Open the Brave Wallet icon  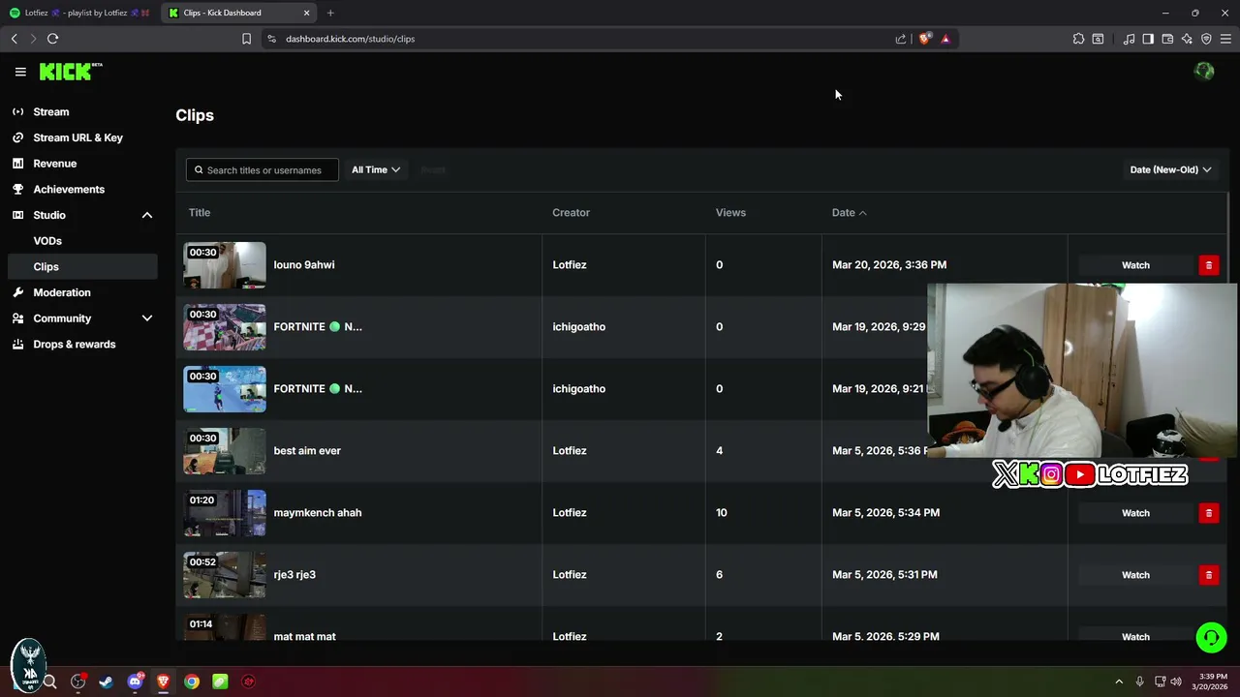(x=1167, y=39)
